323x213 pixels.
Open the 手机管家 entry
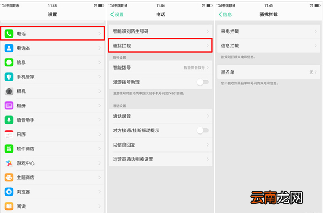(x=52, y=77)
